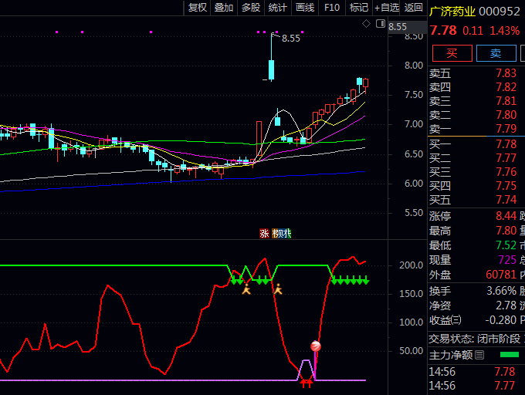Open the 主力净额 list icon
Viewport: 525px width, 395px height.
(x=479, y=355)
